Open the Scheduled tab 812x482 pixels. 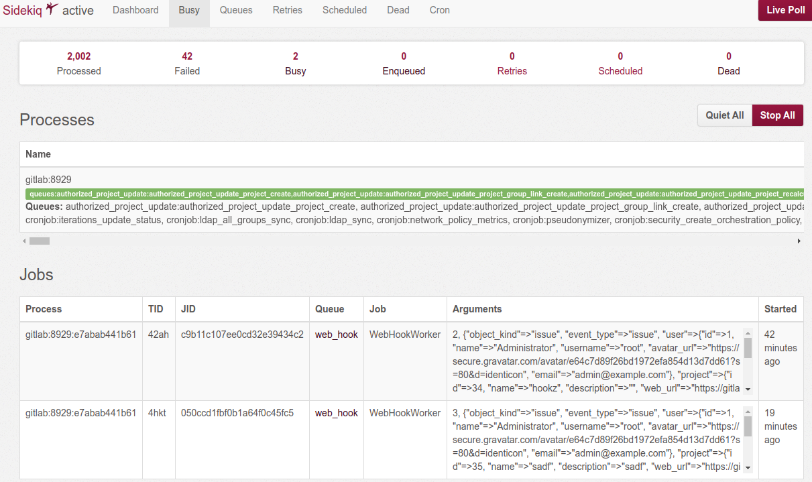(x=344, y=10)
